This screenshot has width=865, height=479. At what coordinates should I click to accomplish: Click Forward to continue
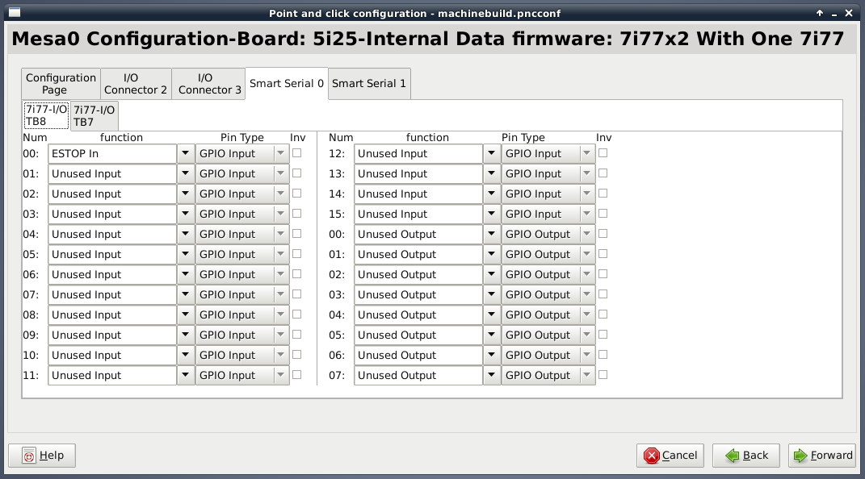822,456
